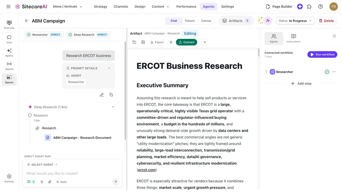Click the yellow sparkle icon near Artifacts

(x=260, y=20)
